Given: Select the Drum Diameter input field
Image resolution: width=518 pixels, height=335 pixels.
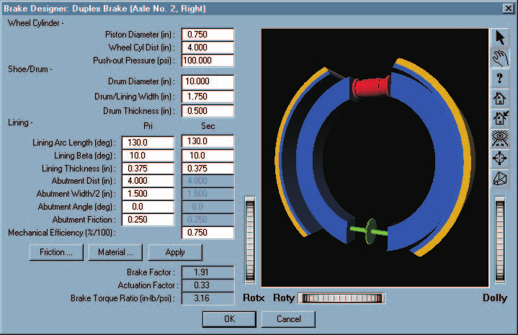Looking at the screenshot, I should click(x=207, y=81).
